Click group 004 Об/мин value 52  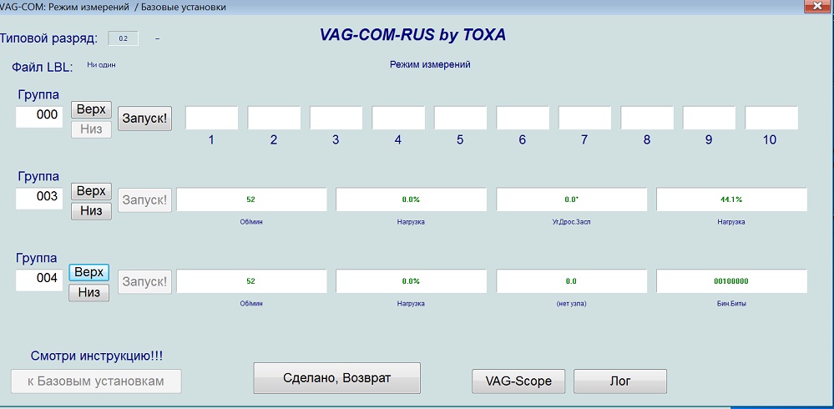pos(251,280)
